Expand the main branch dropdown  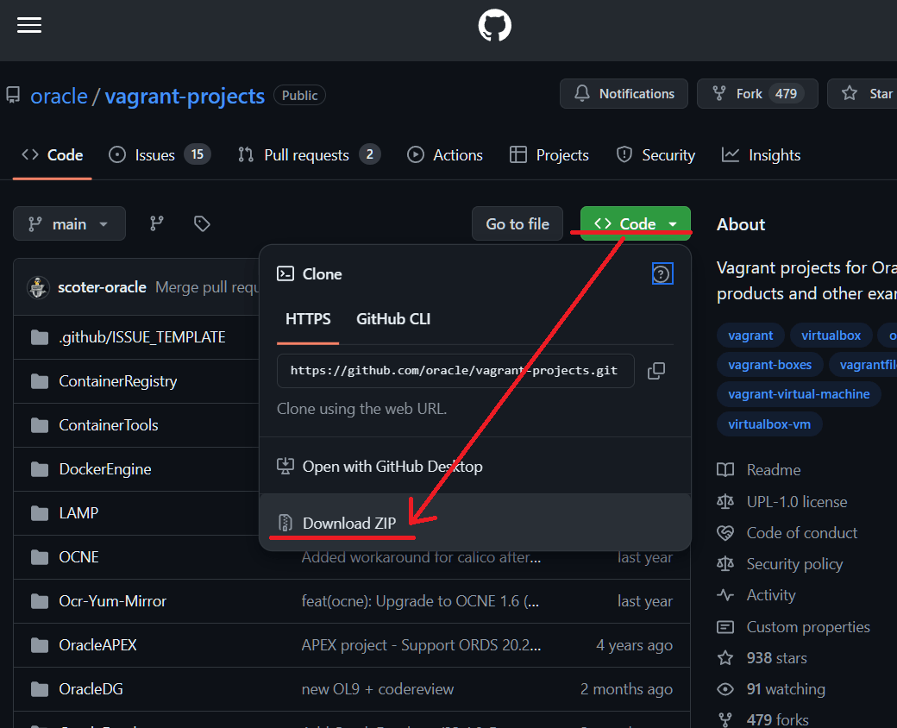click(x=69, y=223)
